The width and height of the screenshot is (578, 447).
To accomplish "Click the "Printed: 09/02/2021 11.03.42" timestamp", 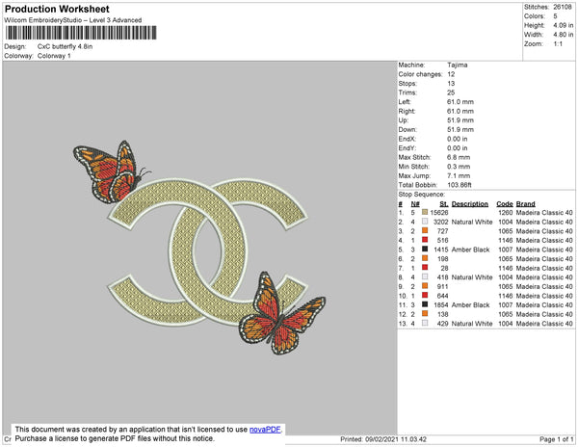I will 383,439.
